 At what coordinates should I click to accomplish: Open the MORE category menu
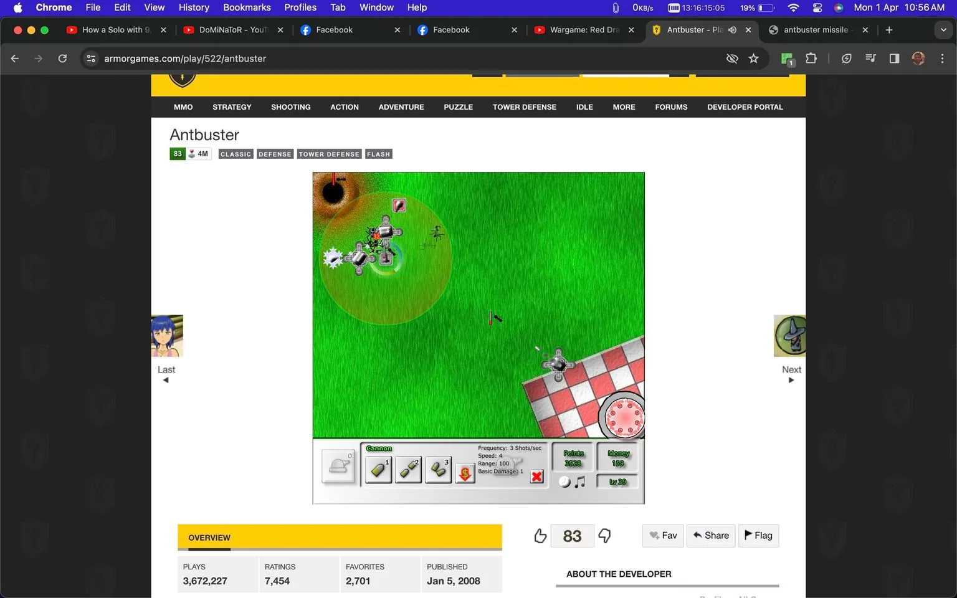(624, 107)
